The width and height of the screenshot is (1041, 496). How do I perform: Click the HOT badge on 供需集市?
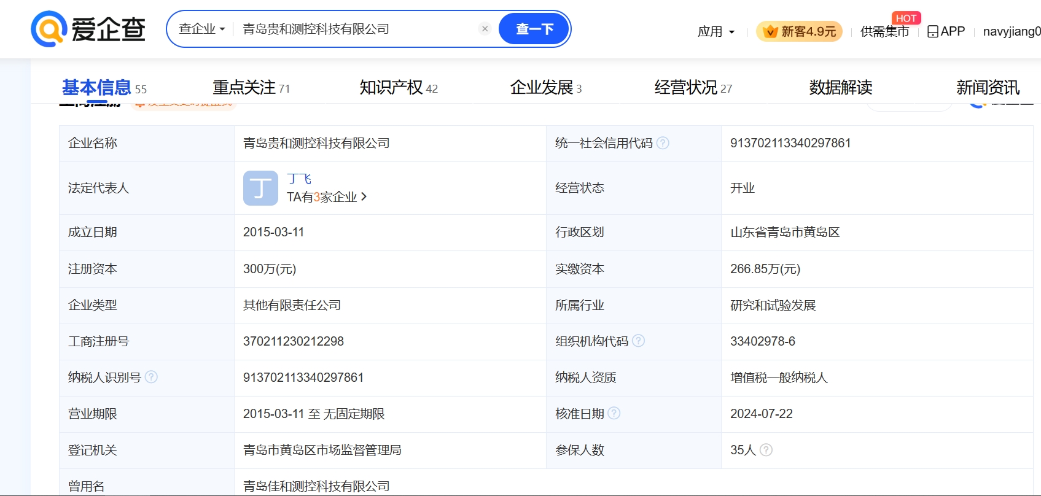click(906, 18)
